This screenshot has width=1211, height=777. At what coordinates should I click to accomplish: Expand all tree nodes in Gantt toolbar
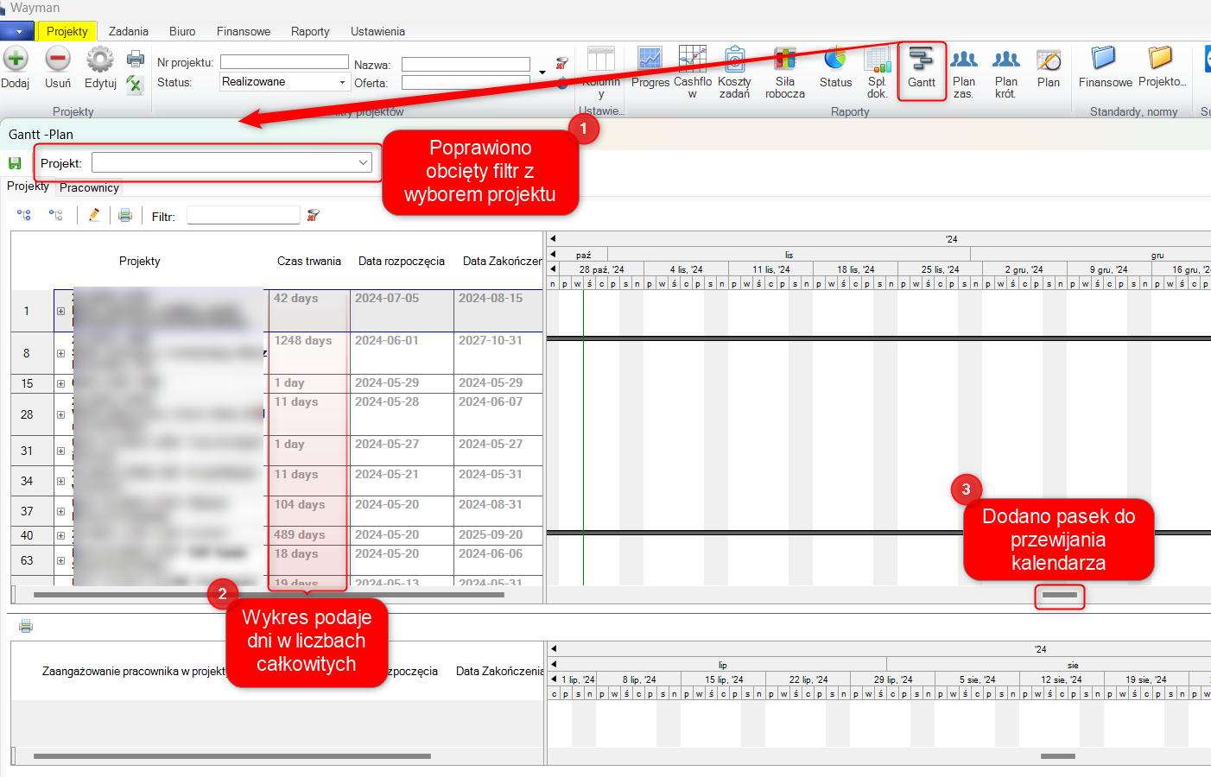pos(24,215)
